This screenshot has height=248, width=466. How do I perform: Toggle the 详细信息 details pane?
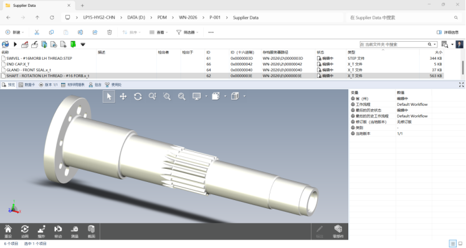[x=447, y=32]
